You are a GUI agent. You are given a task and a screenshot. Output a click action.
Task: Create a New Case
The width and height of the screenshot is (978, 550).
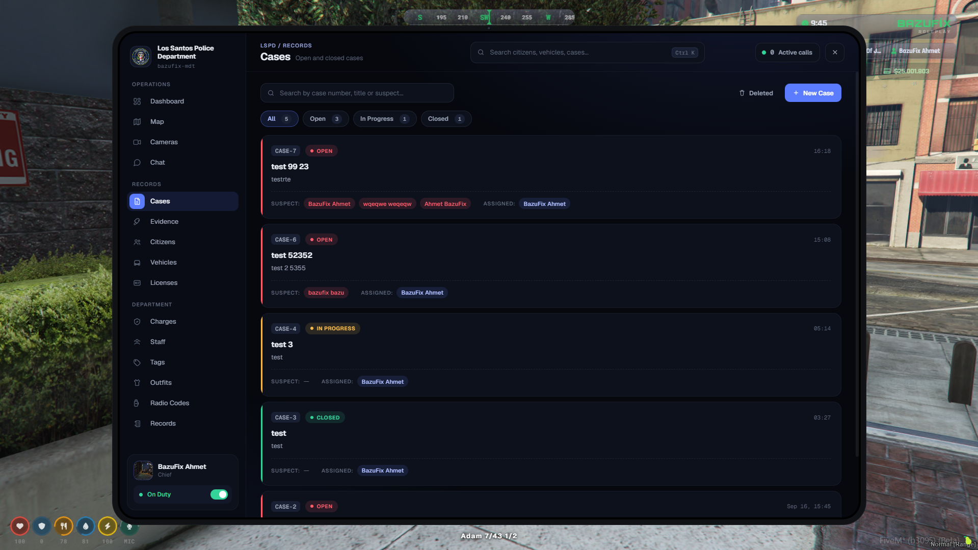pos(813,93)
